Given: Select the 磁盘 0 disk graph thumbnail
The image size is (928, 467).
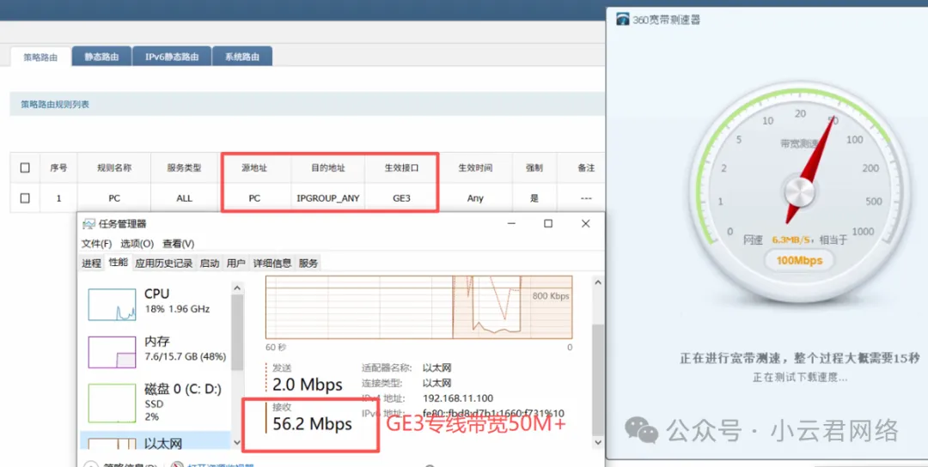Looking at the screenshot, I should [112, 402].
